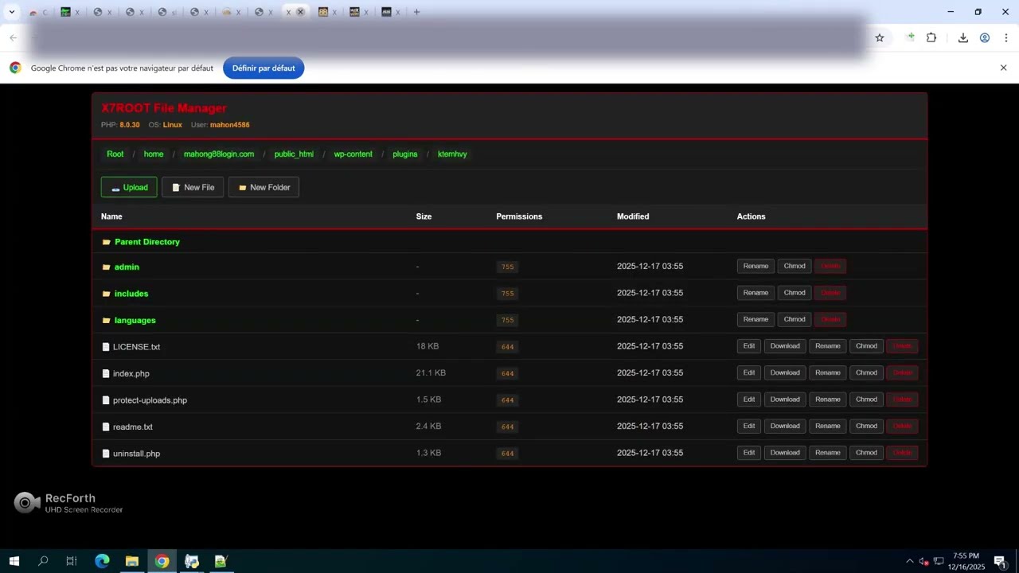Open Chrome profile icon
The height and width of the screenshot is (573, 1019).
tap(985, 37)
